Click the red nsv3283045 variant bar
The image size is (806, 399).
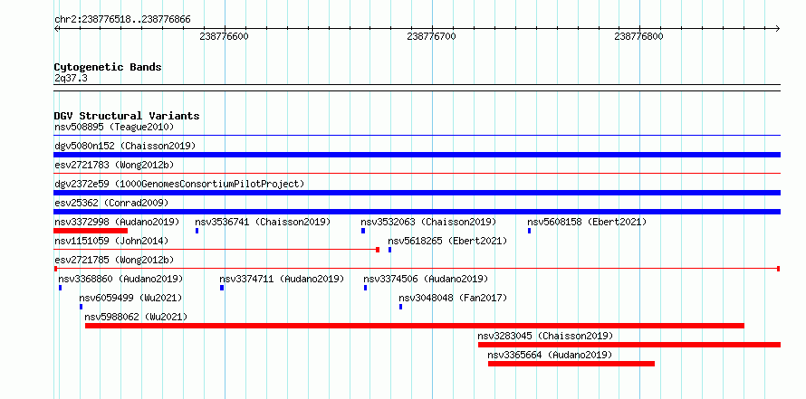(x=629, y=345)
